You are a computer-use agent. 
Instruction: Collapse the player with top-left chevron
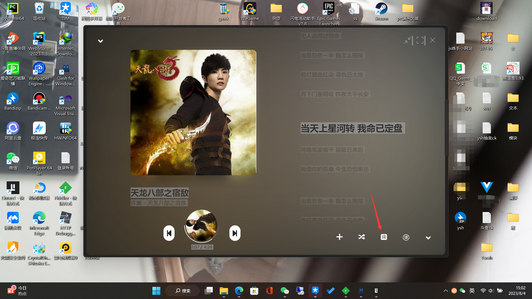101,41
